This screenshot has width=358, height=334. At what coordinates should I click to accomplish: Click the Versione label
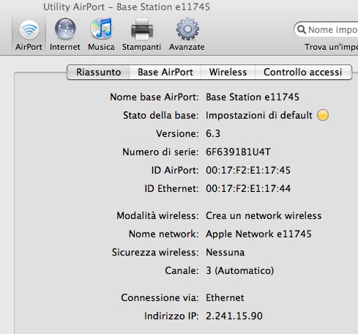click(x=177, y=134)
